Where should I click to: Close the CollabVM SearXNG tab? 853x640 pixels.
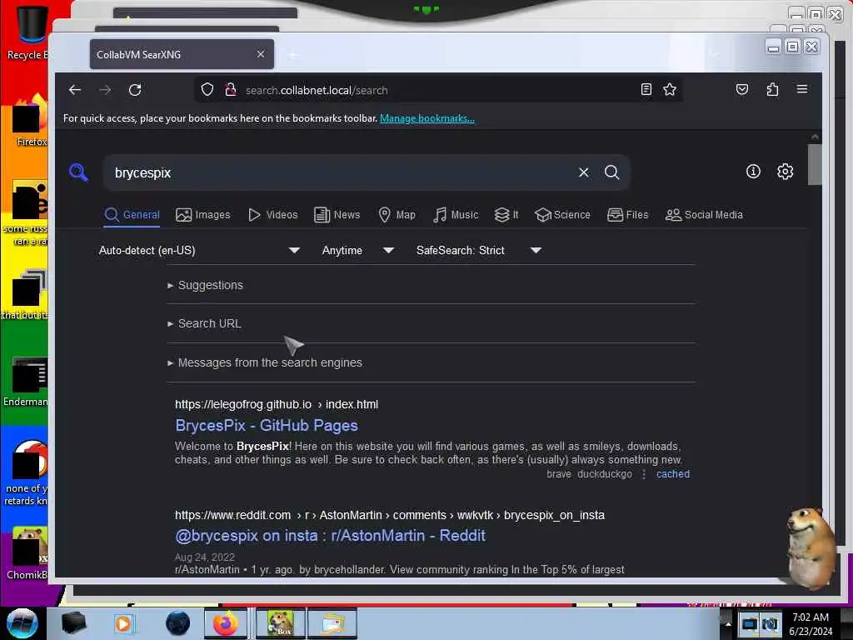(x=261, y=54)
